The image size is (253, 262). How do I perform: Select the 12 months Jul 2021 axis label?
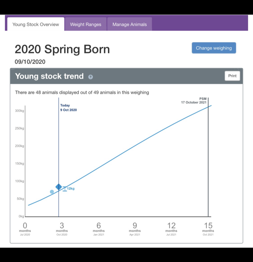point(171,229)
